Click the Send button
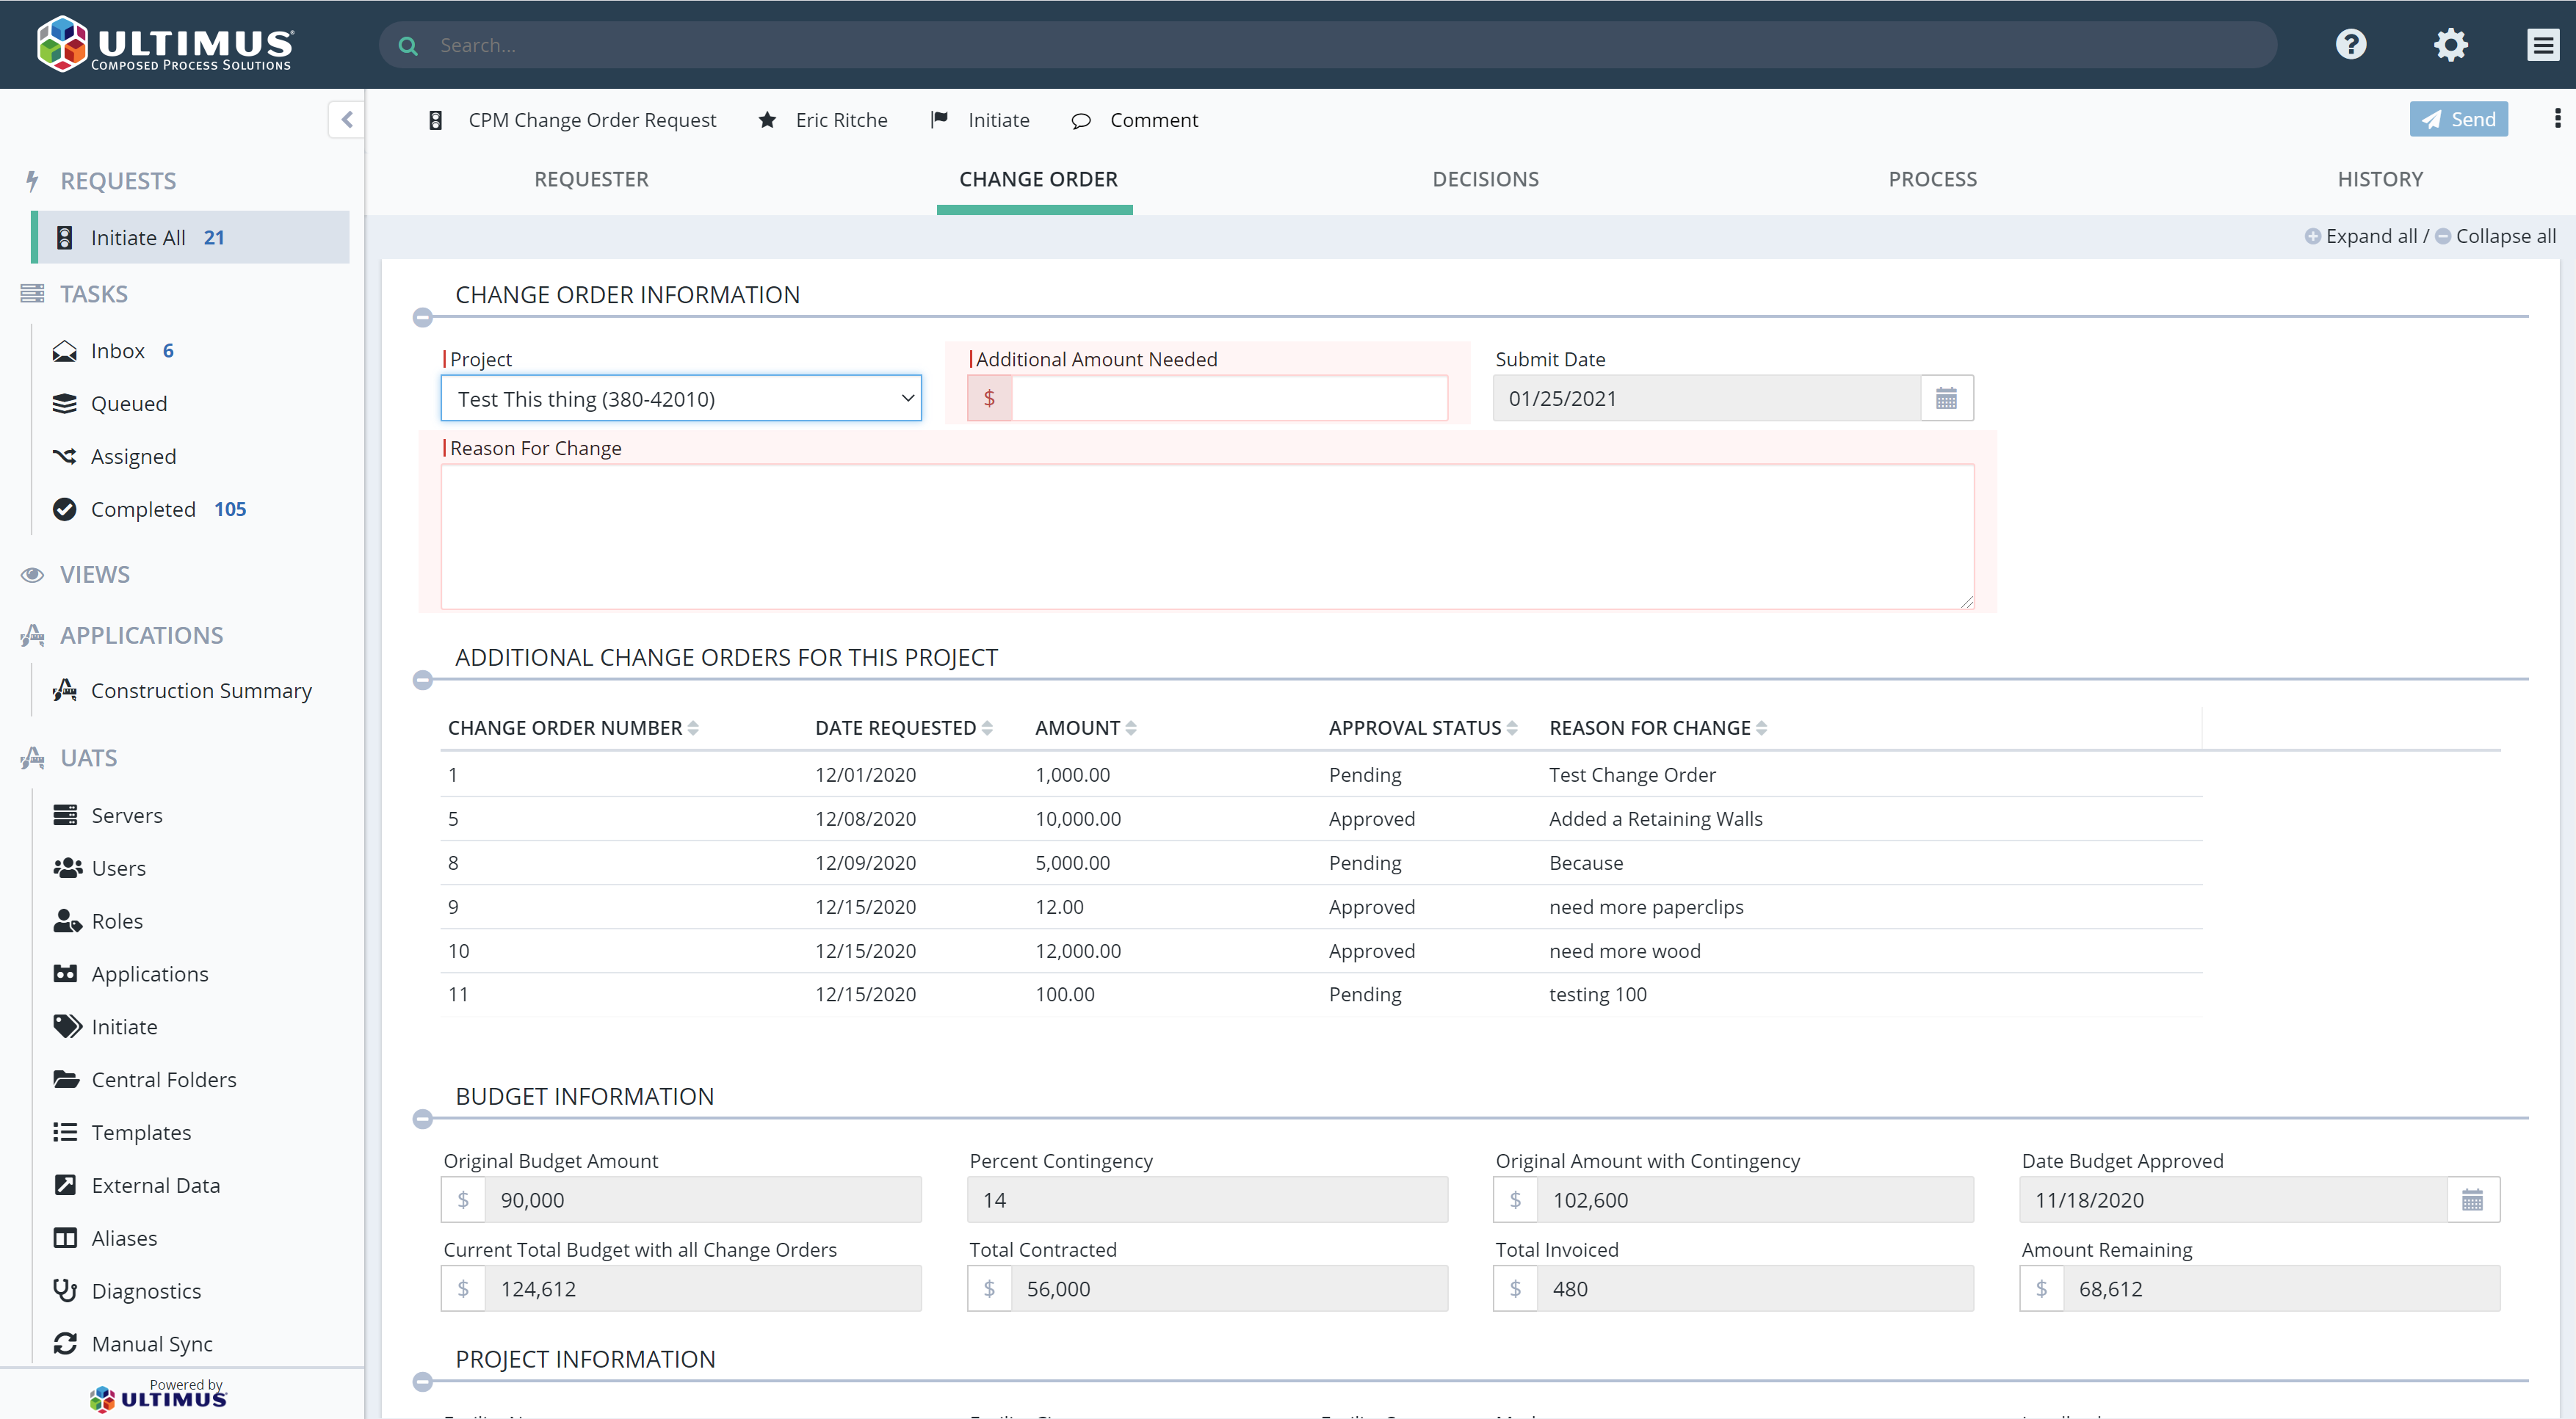The height and width of the screenshot is (1419, 2576). (x=2458, y=119)
